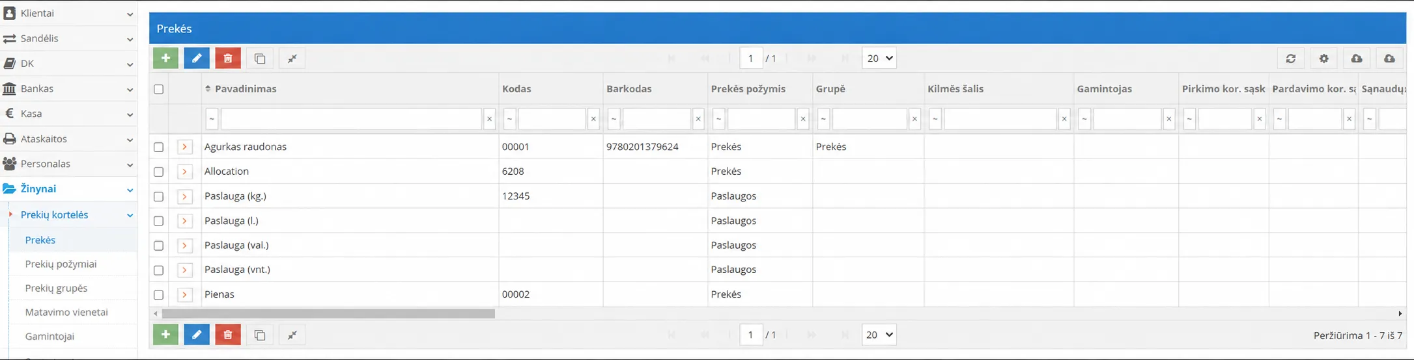The width and height of the screenshot is (1414, 360).
Task: Check the Agurkas raudonas row checkbox
Action: (158, 147)
